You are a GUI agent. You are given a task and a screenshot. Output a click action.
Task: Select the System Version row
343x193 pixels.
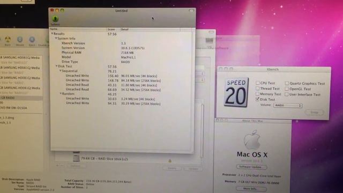tap(122, 48)
